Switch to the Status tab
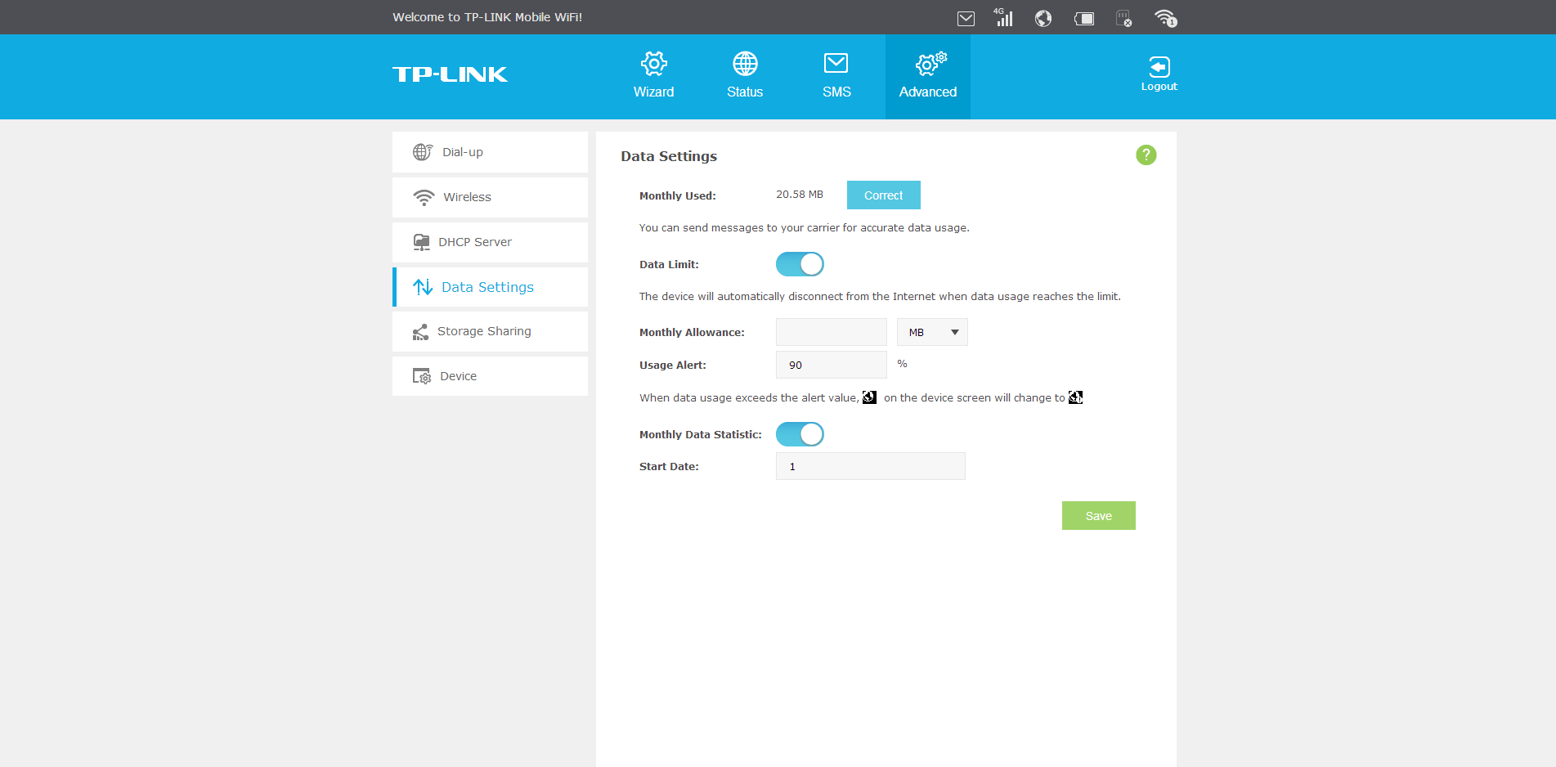 point(745,75)
